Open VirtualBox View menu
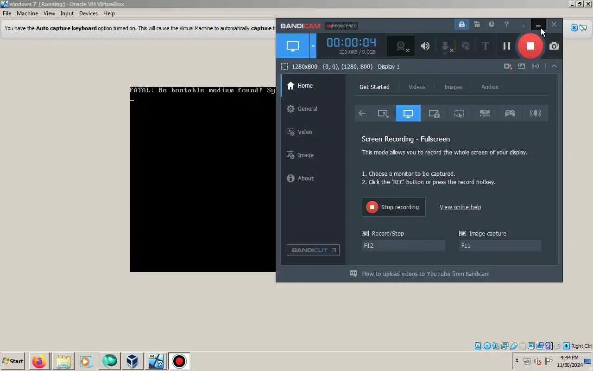This screenshot has height=371, width=593. [49, 13]
